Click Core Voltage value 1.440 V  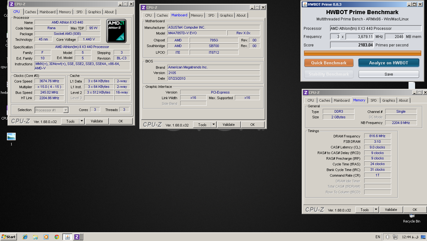[89, 39]
